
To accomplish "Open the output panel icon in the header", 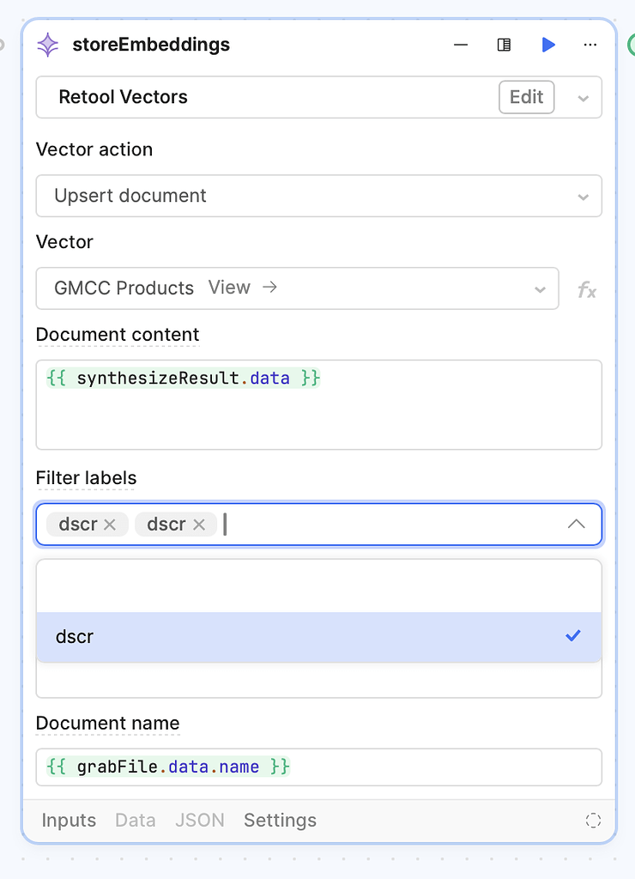I will point(505,45).
